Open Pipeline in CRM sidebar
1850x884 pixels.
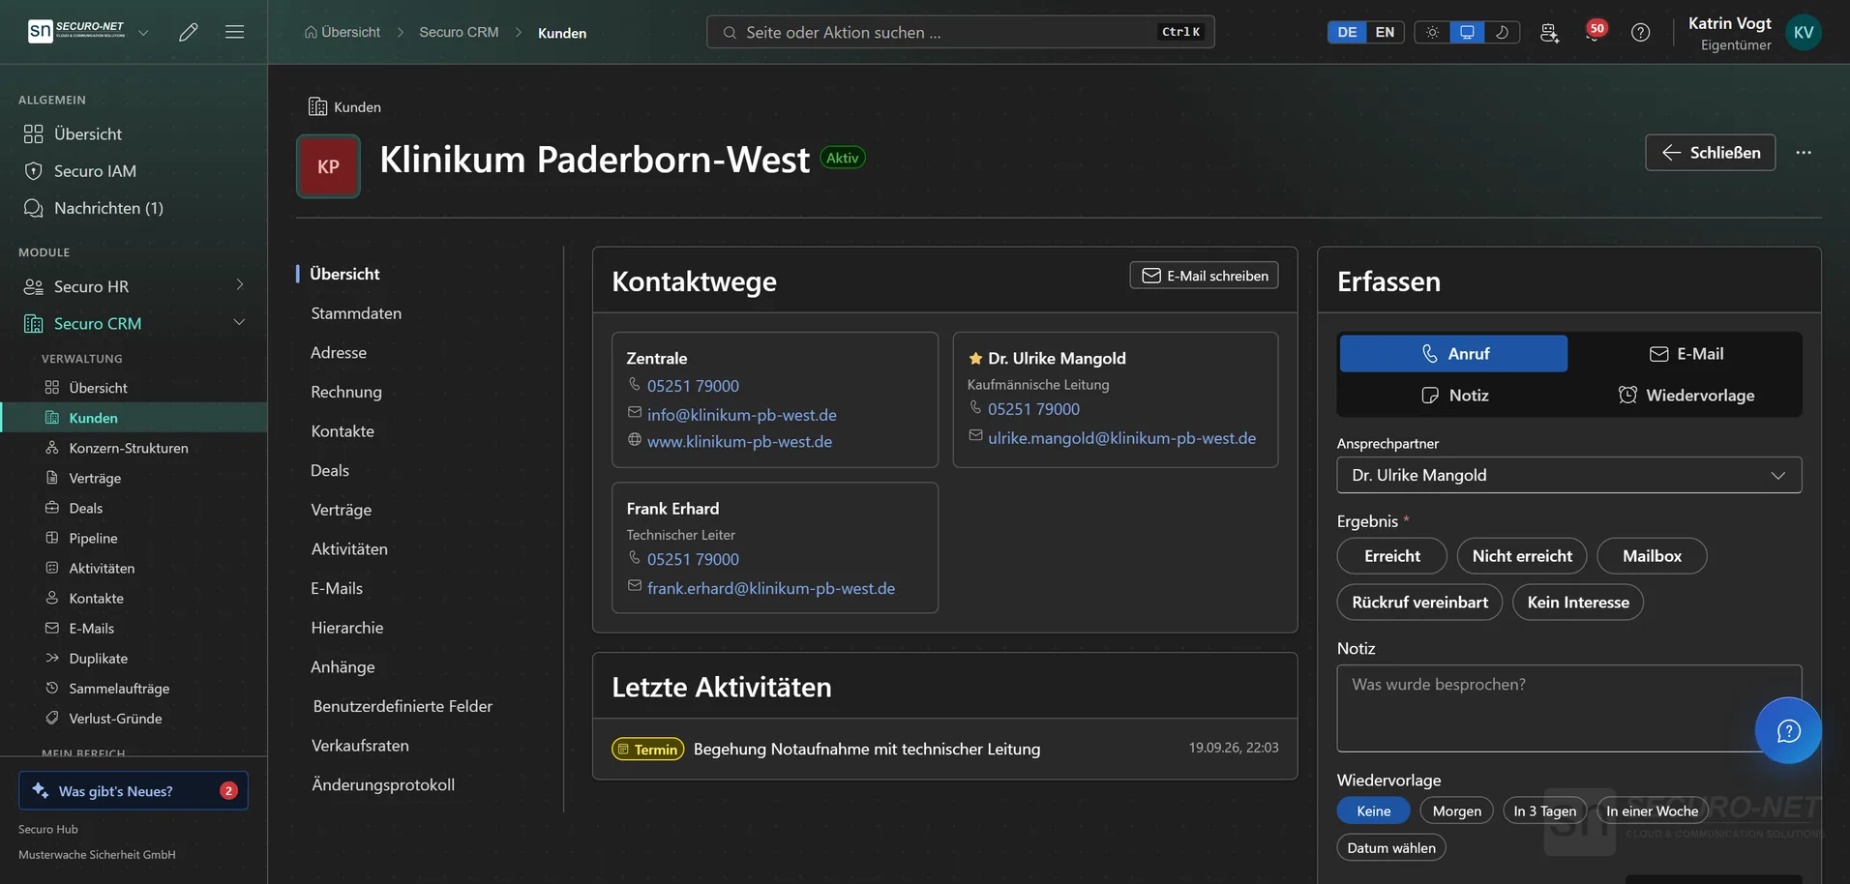[x=93, y=539]
